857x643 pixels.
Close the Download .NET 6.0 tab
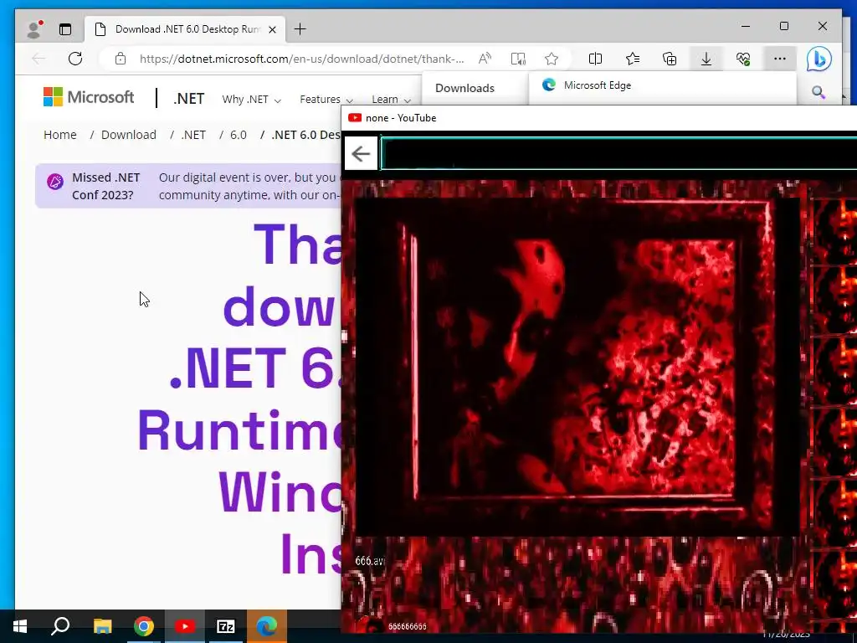[272, 29]
